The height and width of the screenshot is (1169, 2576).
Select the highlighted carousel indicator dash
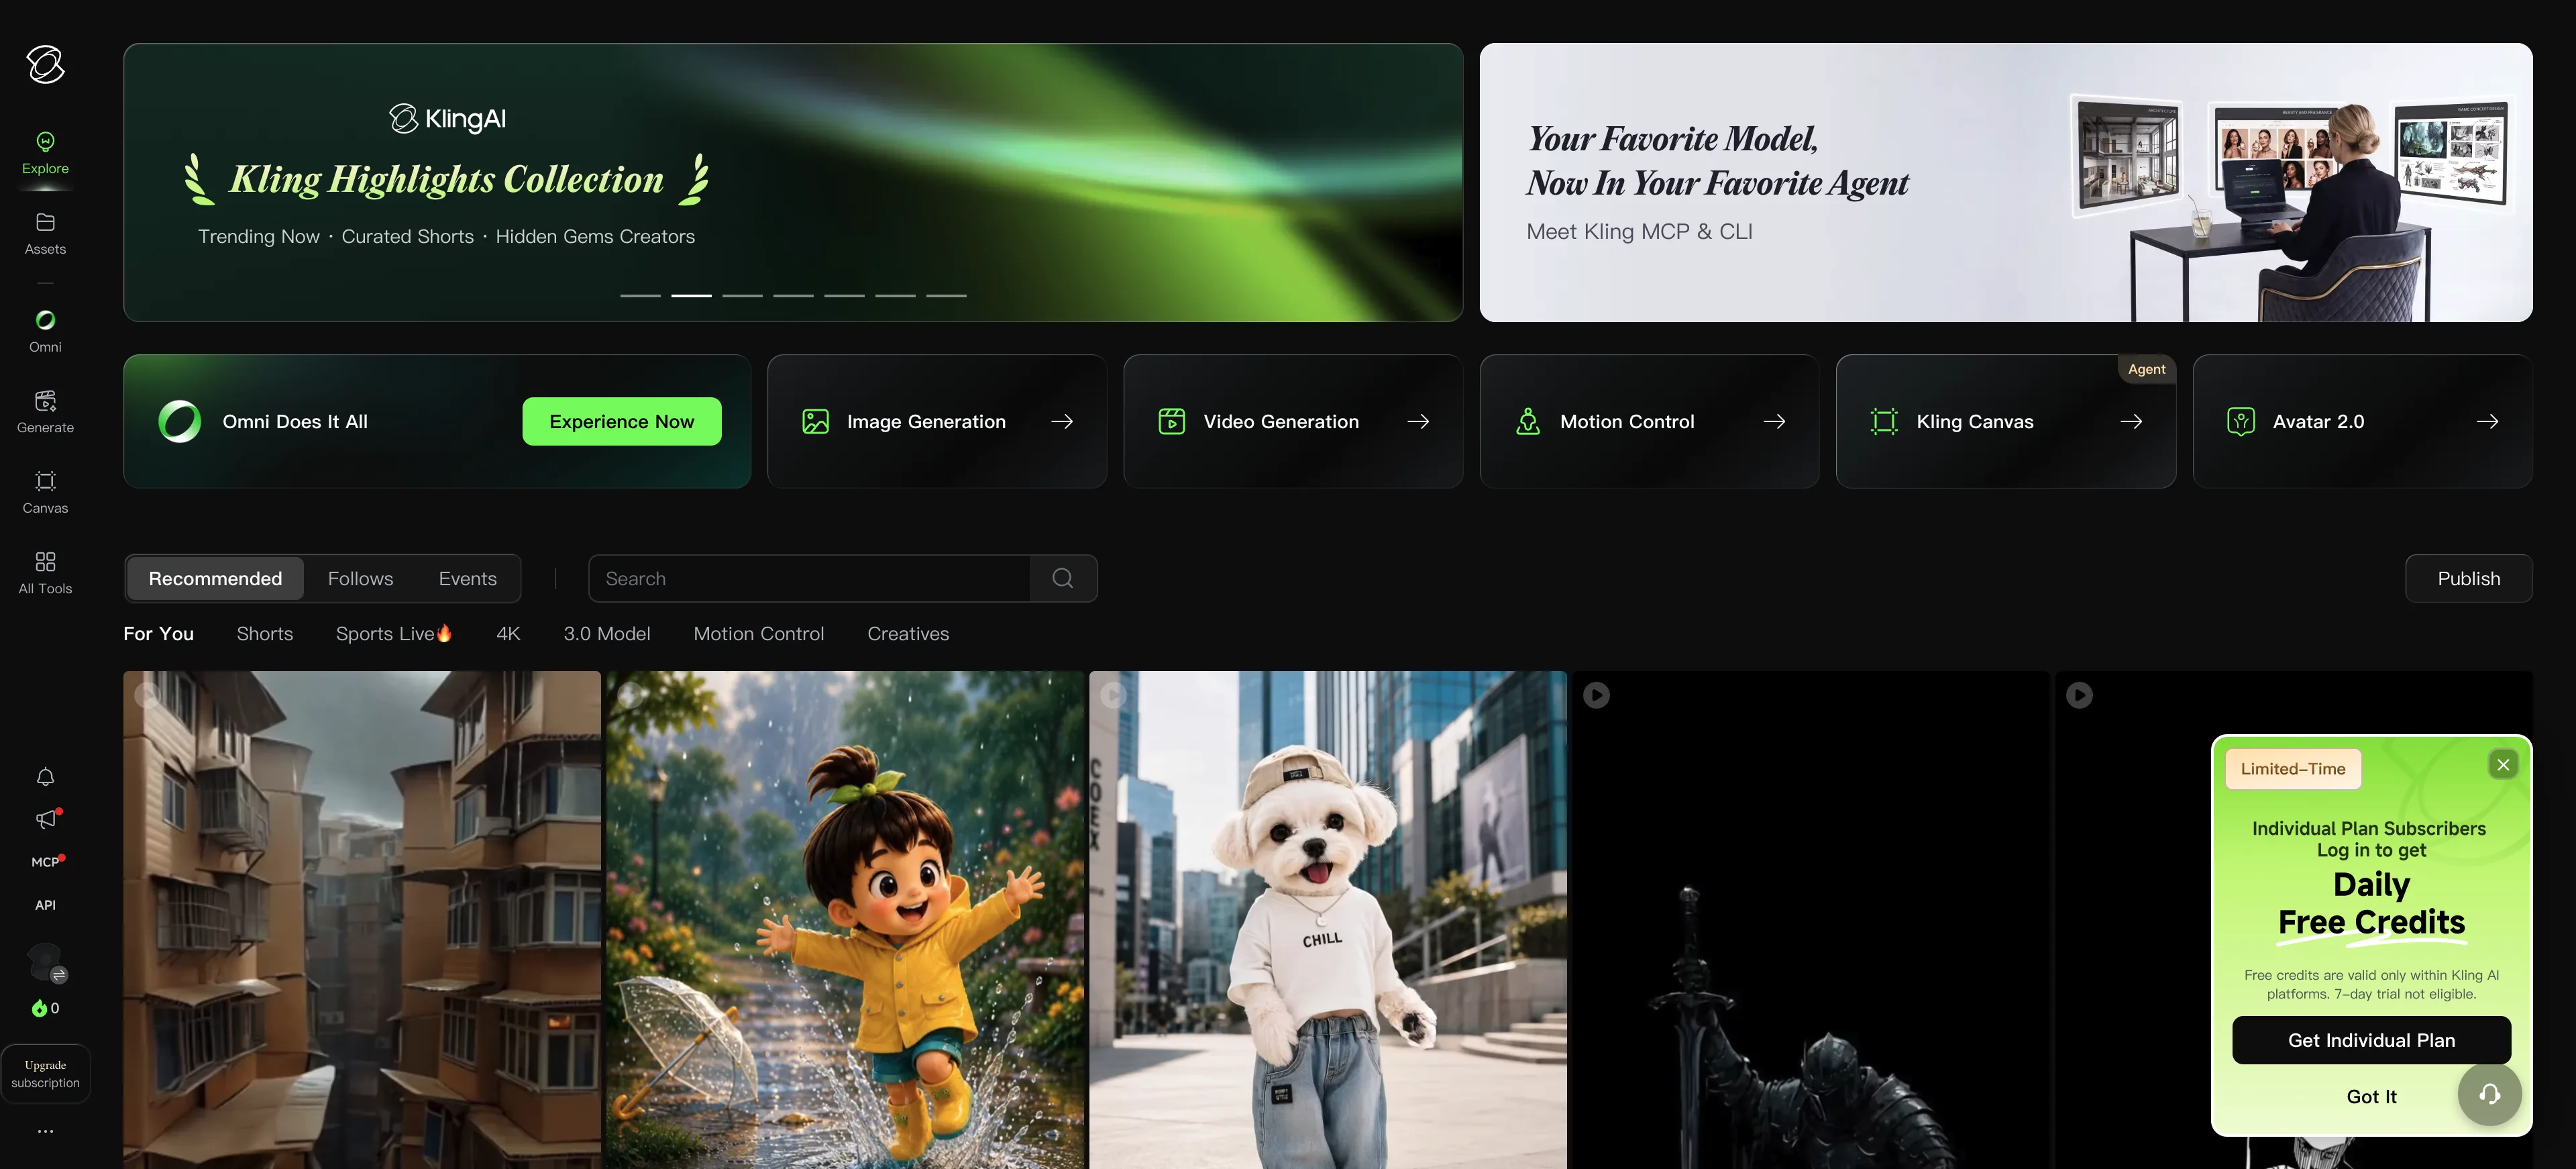click(x=691, y=296)
